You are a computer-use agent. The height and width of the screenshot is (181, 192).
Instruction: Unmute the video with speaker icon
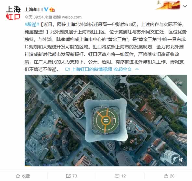181,160
